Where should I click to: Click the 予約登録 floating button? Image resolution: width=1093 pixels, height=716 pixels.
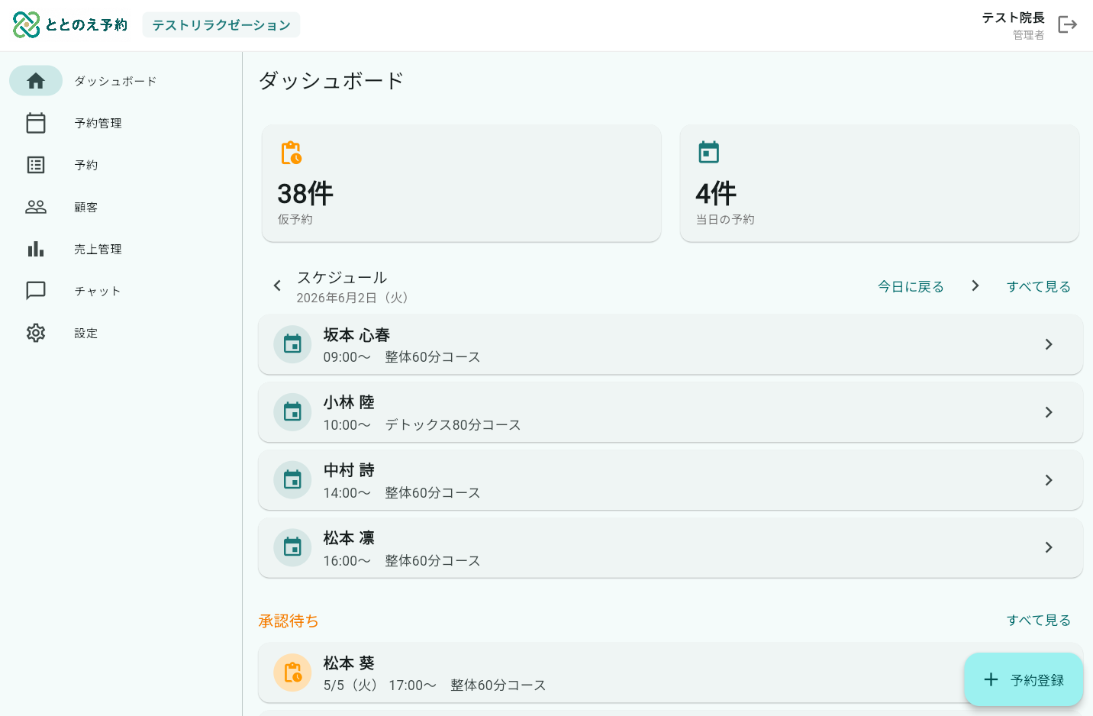click(x=1024, y=679)
